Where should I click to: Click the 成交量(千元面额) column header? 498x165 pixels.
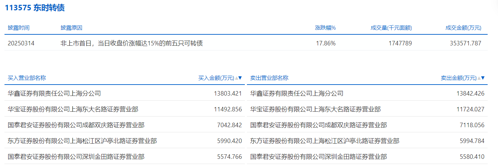tap(391, 28)
